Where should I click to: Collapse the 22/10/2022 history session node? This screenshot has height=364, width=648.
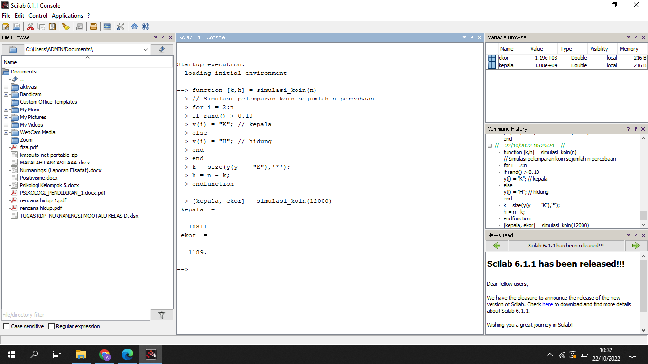[x=490, y=146]
